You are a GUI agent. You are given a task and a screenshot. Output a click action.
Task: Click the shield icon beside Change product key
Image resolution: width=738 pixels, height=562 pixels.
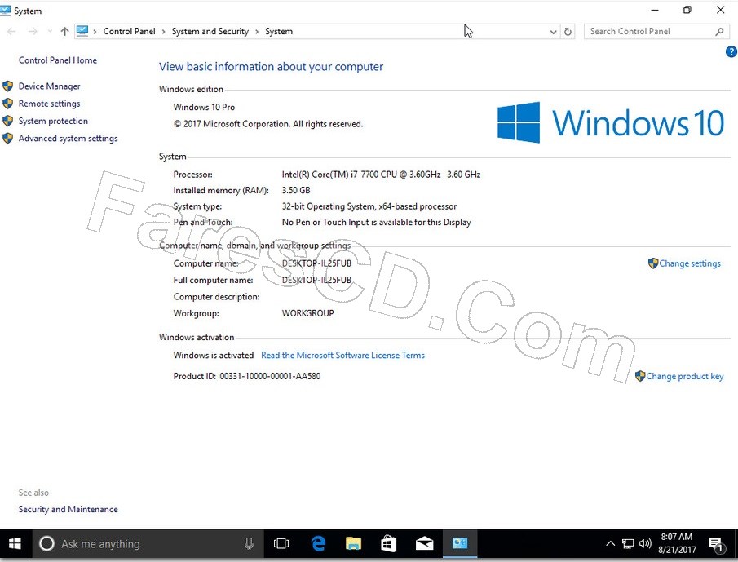640,376
